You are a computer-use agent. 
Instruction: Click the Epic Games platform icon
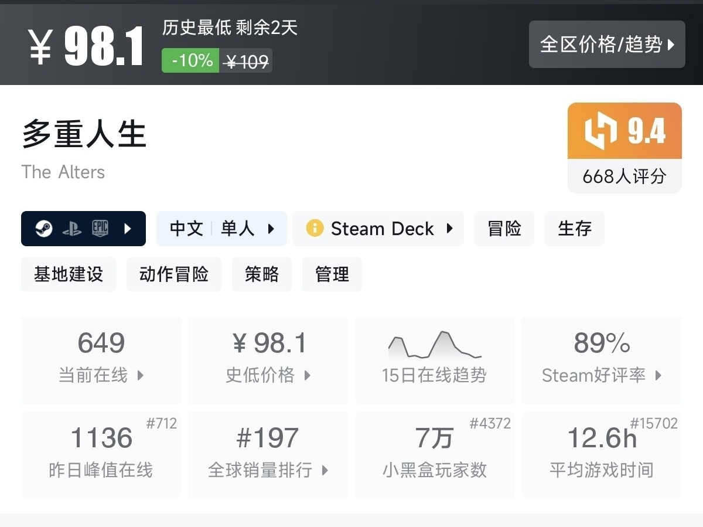pos(100,229)
